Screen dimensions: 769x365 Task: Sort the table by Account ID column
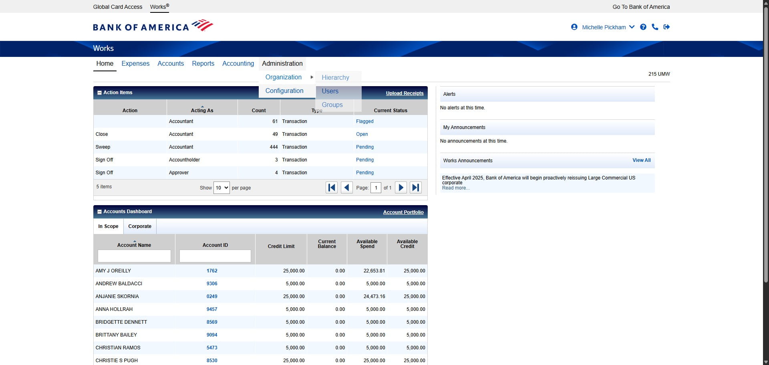pos(215,245)
